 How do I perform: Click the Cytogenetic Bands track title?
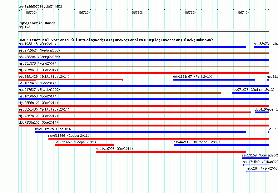(x=37, y=23)
